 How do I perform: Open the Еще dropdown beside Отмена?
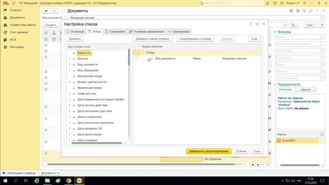coord(258,151)
